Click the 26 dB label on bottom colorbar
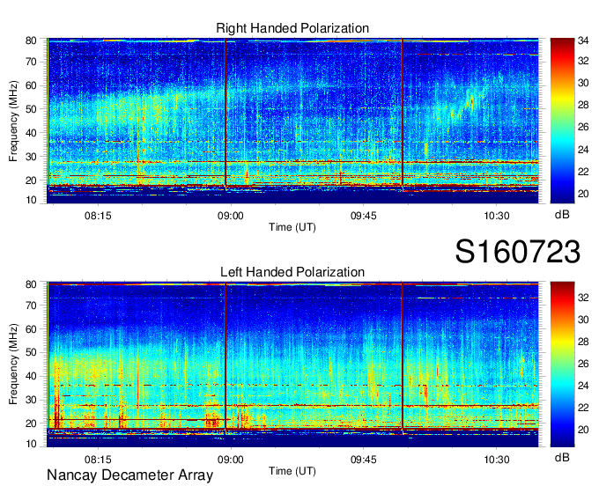The image size is (599, 486). (x=583, y=364)
